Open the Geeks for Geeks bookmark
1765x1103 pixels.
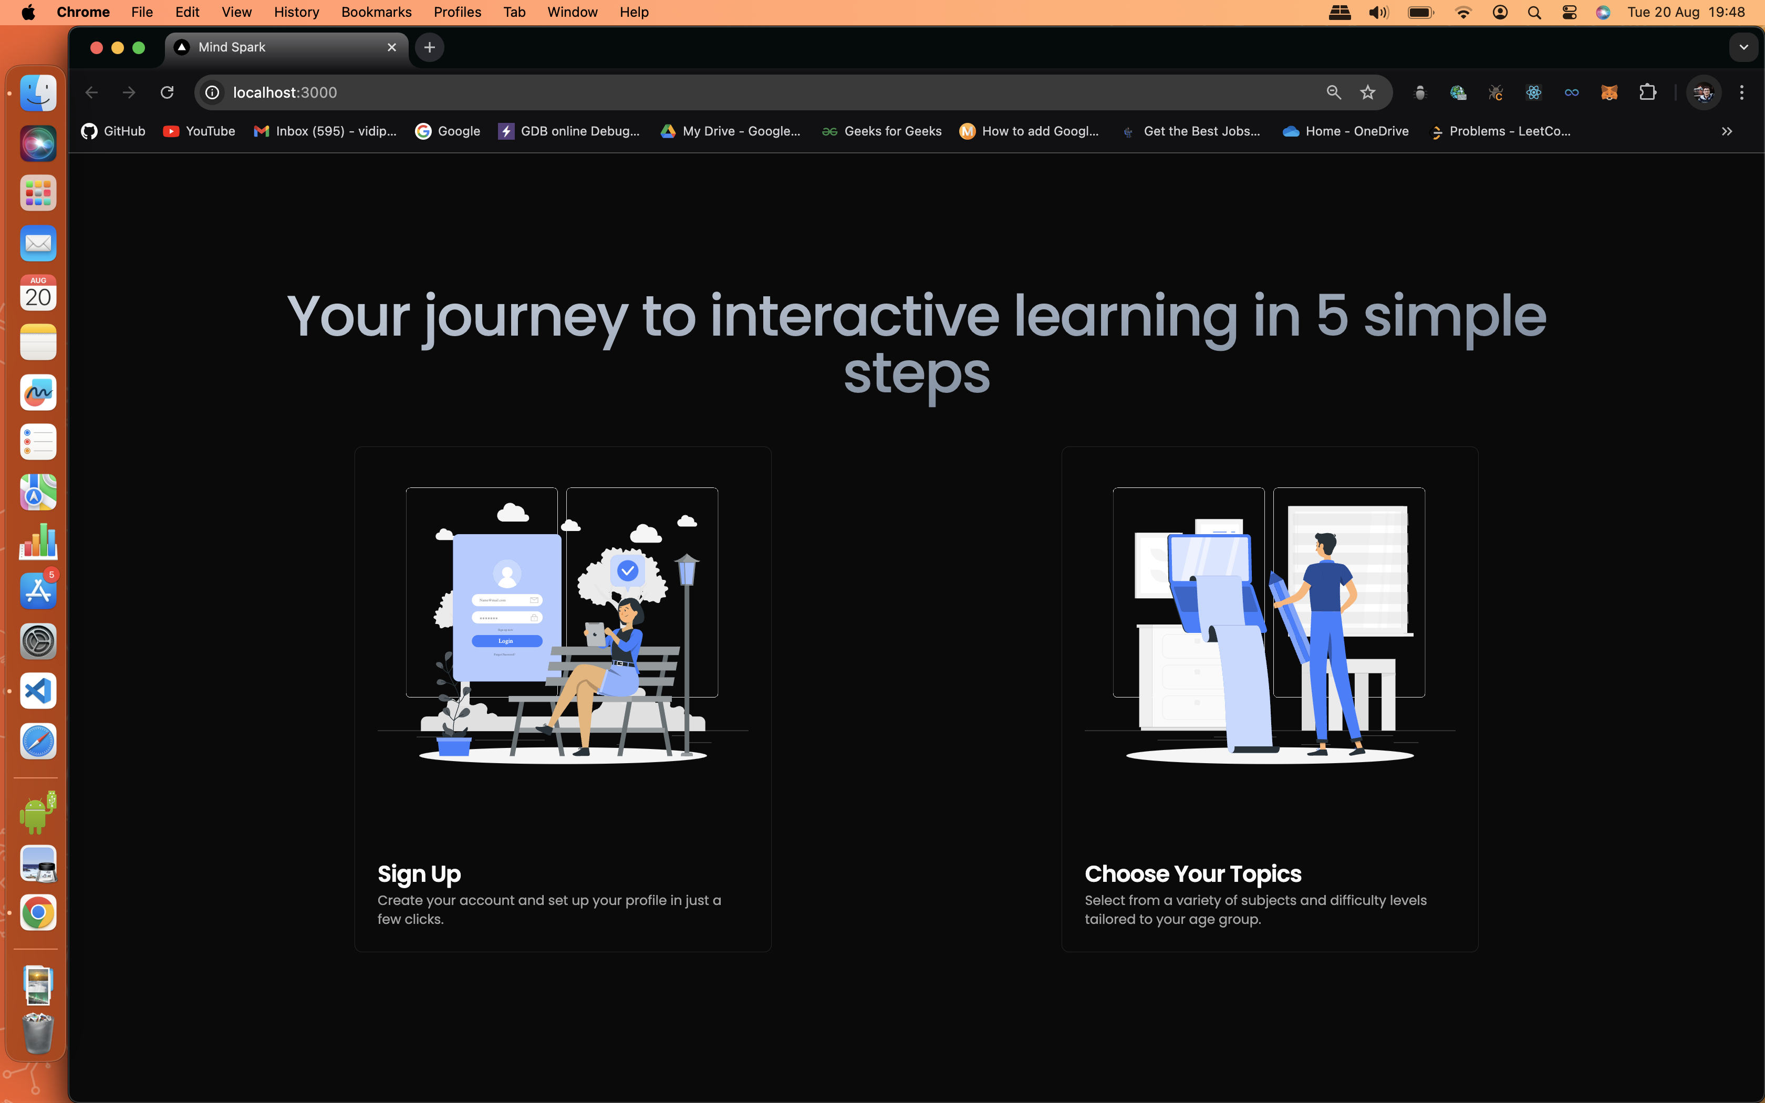[x=881, y=131]
